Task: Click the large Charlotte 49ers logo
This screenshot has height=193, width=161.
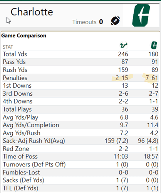Action: tap(141, 15)
